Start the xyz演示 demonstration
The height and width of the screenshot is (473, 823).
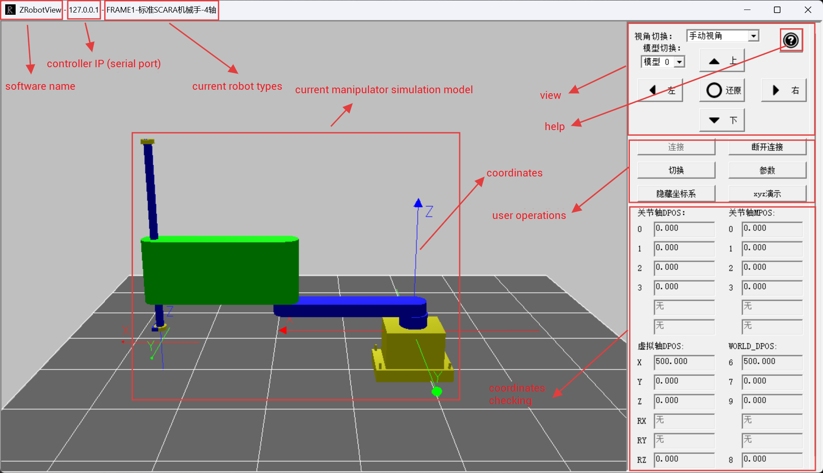click(x=767, y=193)
